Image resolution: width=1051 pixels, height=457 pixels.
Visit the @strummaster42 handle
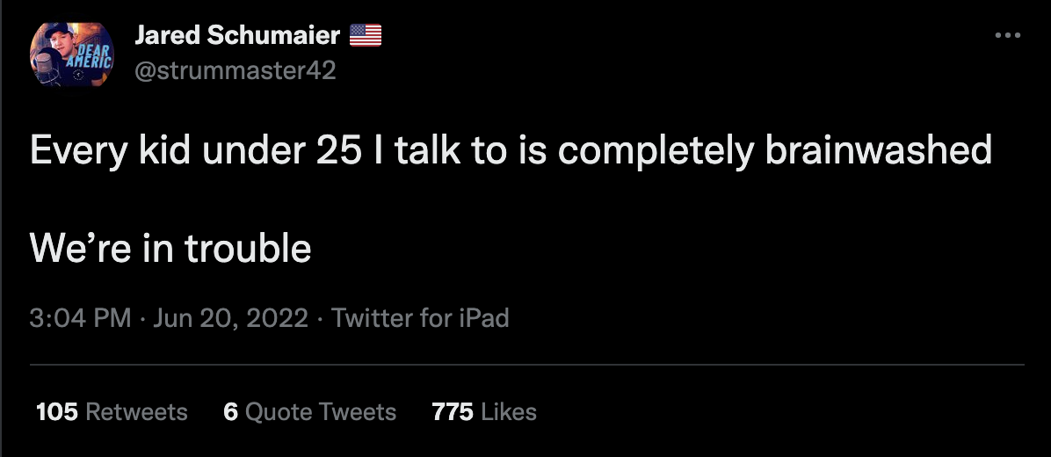click(x=235, y=70)
